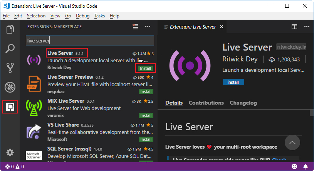Click 'Live Server loves your multi-root workspace' text
Viewport: 314px width, 171px height.
point(221,147)
